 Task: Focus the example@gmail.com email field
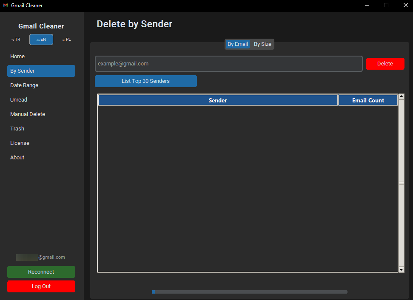click(229, 64)
